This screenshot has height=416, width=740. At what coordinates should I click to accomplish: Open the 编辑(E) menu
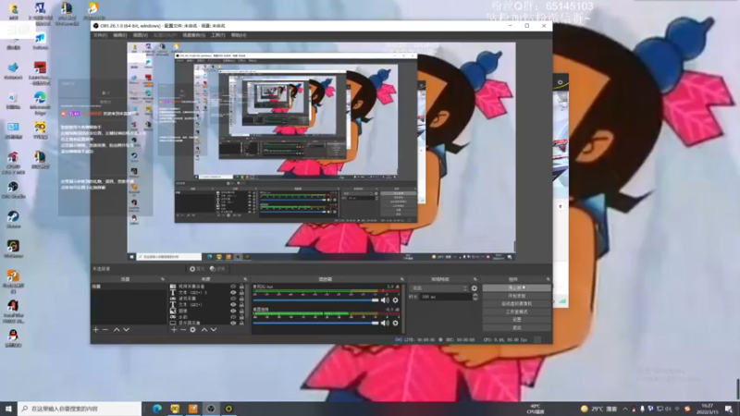(120, 35)
